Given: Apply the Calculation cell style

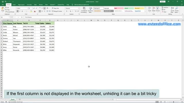Looking at the screenshot, I should point(99,11).
